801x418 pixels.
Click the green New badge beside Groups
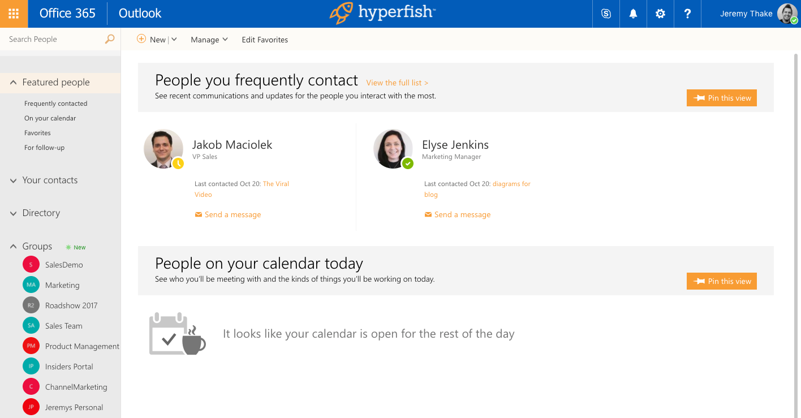tap(76, 247)
